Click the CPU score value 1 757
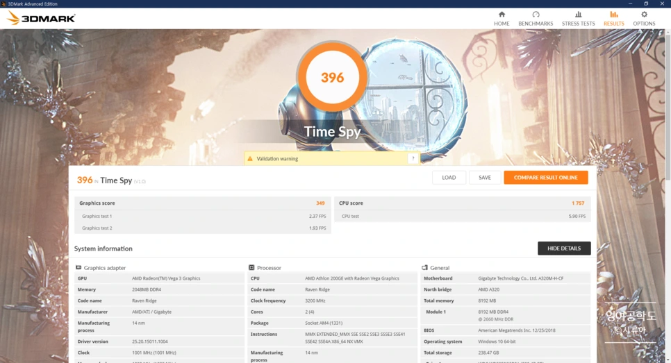This screenshot has width=671, height=363. 578,203
